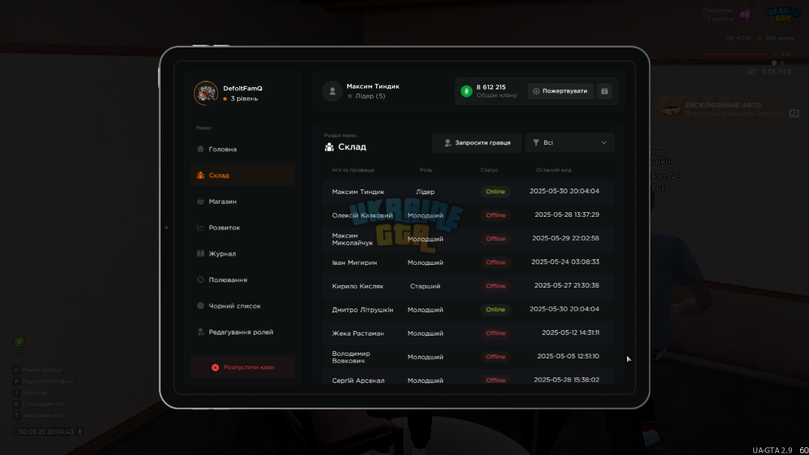Select member Володимир Вовкович
Image resolution: width=809 pixels, height=455 pixels.
point(351,357)
